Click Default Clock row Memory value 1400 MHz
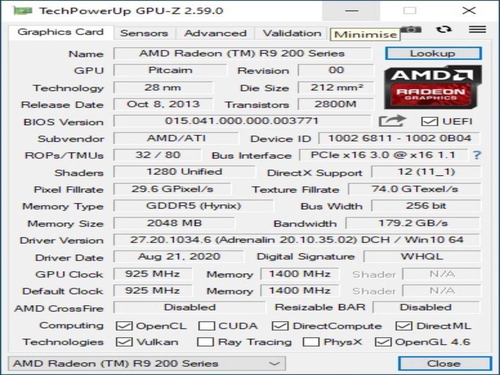Viewport: 500px width, 375px height. click(300, 290)
